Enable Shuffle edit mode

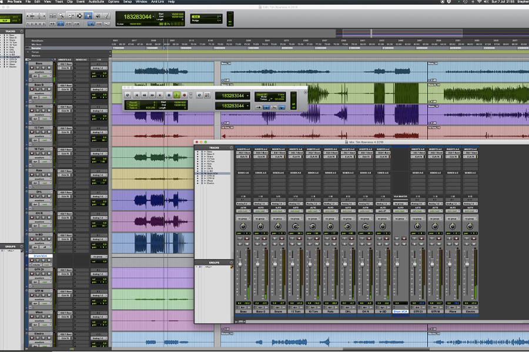click(x=5, y=17)
